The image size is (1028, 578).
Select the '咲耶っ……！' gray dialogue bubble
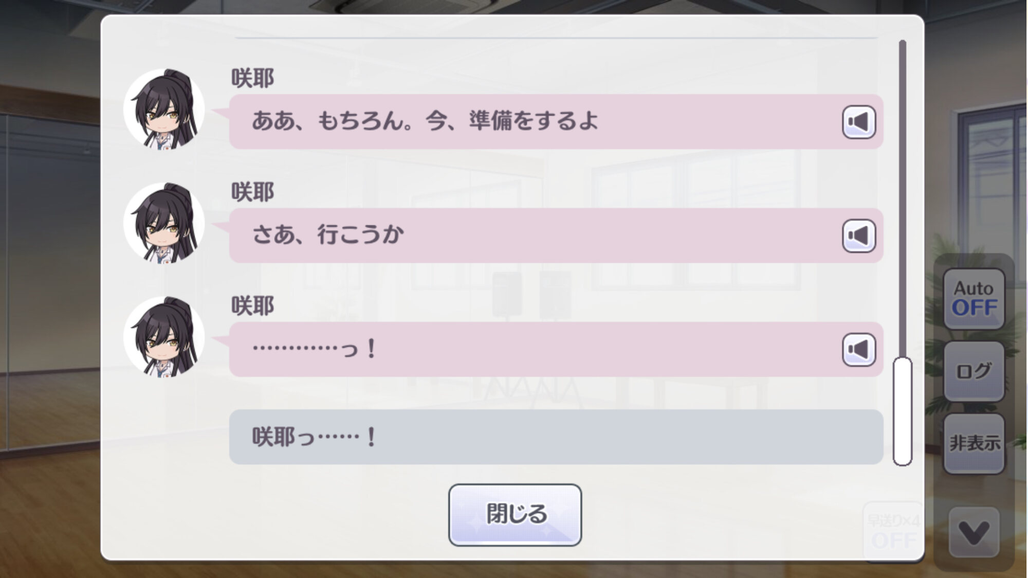pos(556,437)
